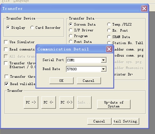This screenshot has width=155, height=134.
Task: Uncheck the Read valiable checkbox
Action: (x=6, y=84)
